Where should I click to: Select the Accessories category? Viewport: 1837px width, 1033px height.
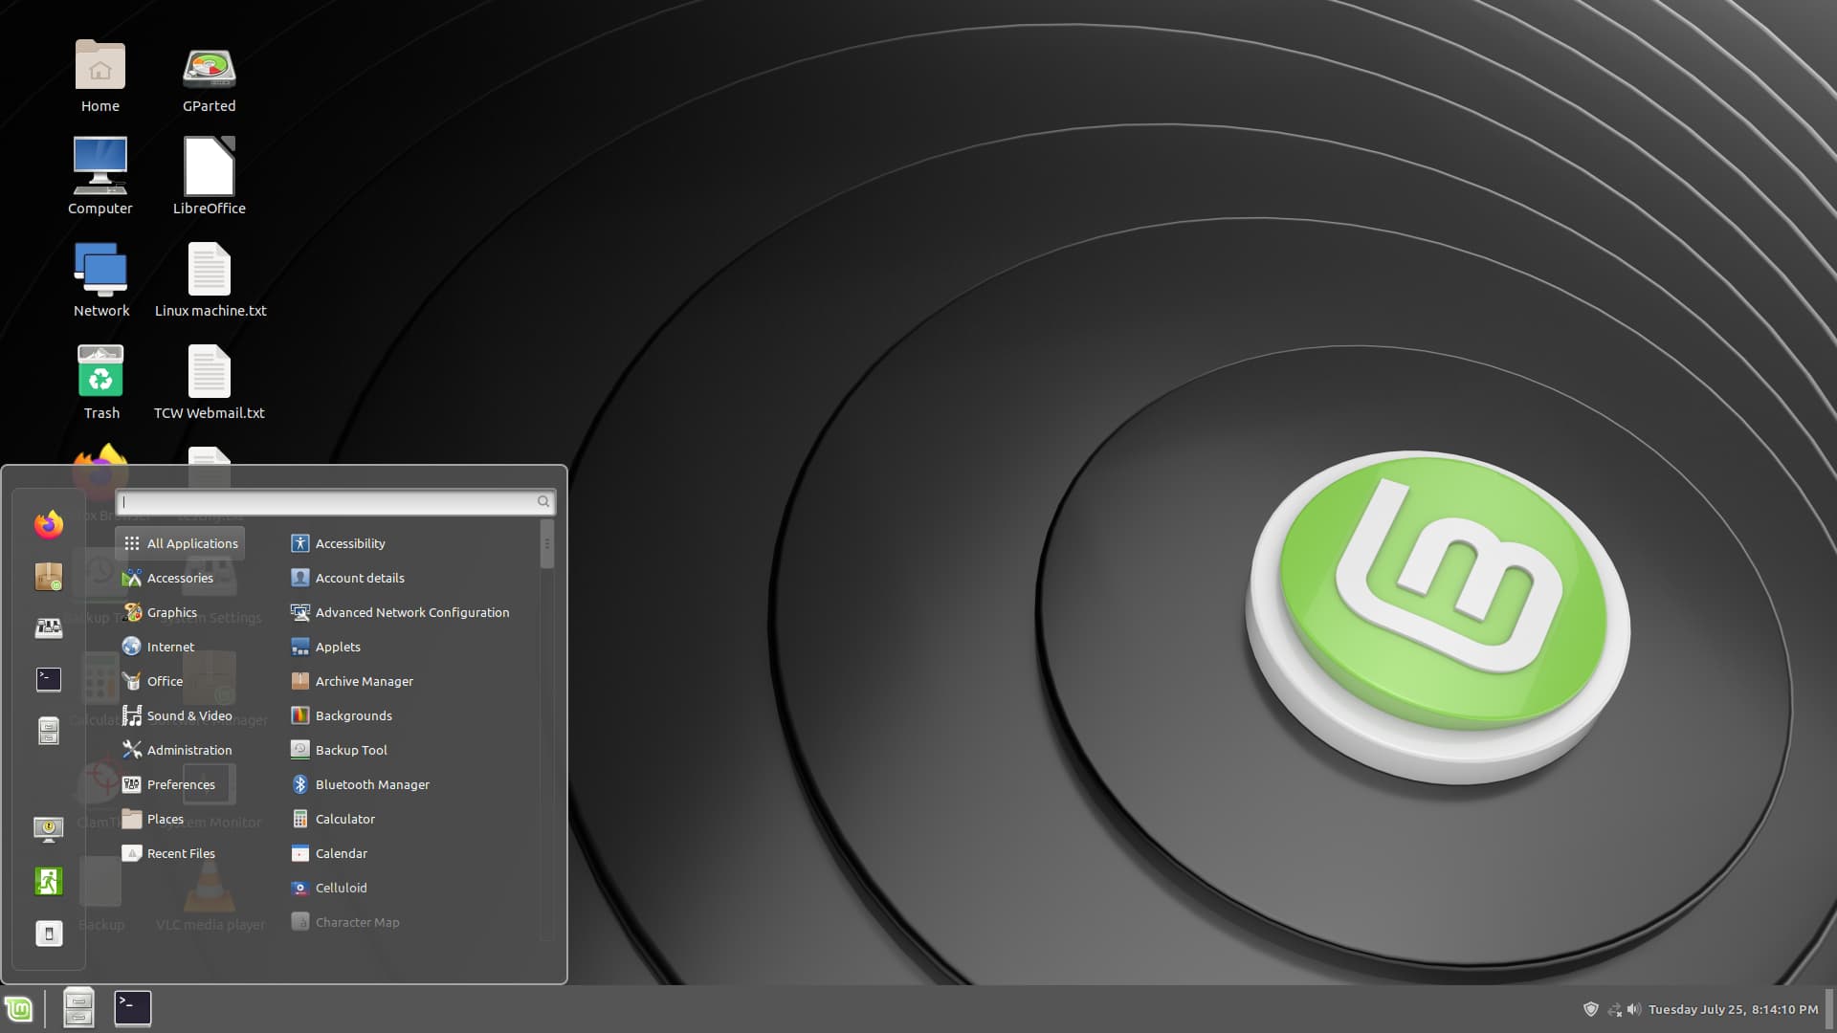click(180, 578)
